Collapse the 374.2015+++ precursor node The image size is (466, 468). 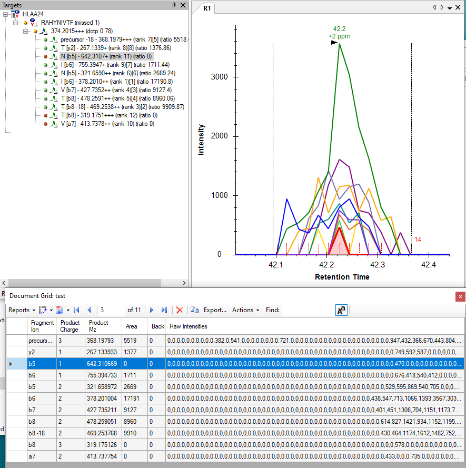coord(26,32)
